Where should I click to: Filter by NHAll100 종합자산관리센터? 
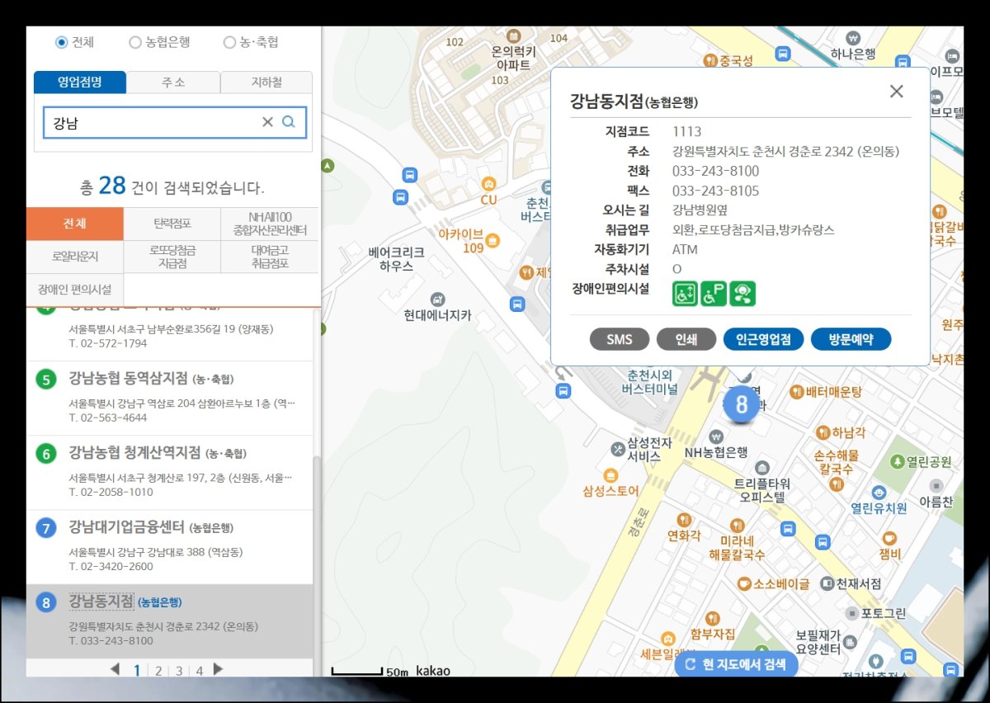pyautogui.click(x=270, y=224)
